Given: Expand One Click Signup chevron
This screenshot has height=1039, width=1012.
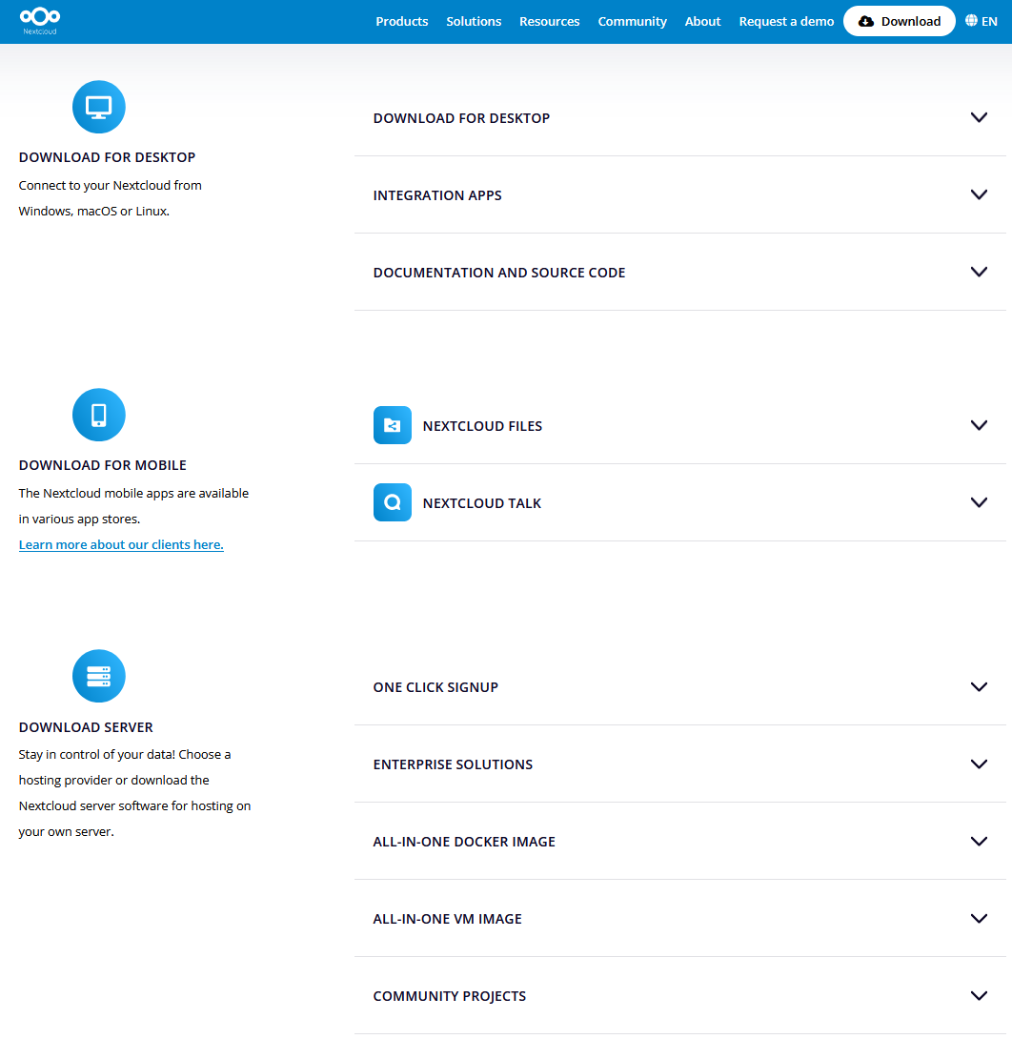Looking at the screenshot, I should (979, 686).
